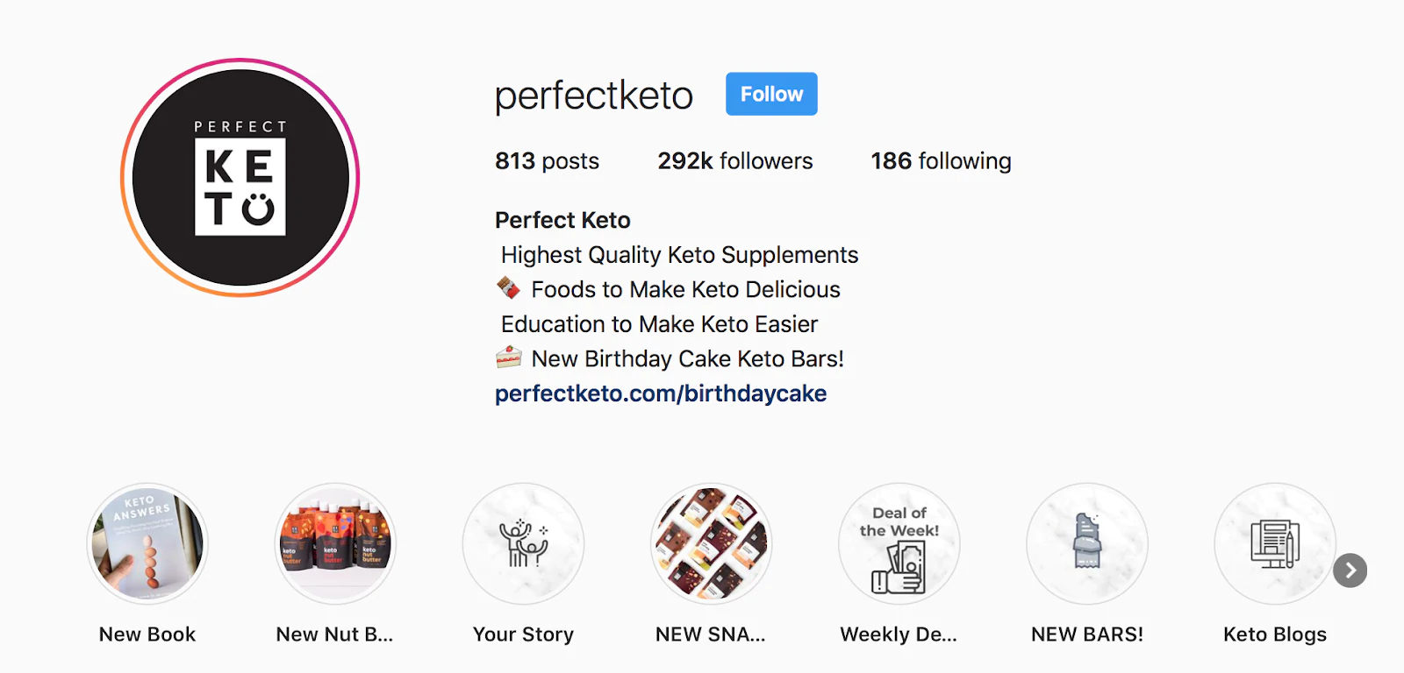Click the 'Weekly De...' highlight label
This screenshot has height=673, width=1404.
click(899, 634)
